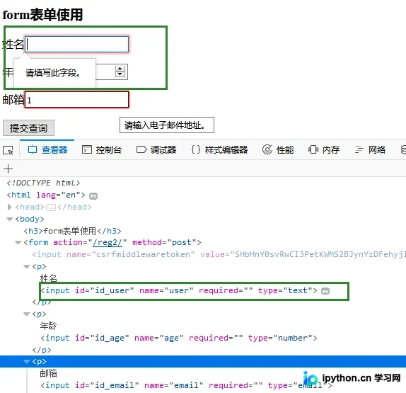The width and height of the screenshot is (406, 393).
Task: Click the ellipsis badge inside head element
Action: click(x=51, y=207)
